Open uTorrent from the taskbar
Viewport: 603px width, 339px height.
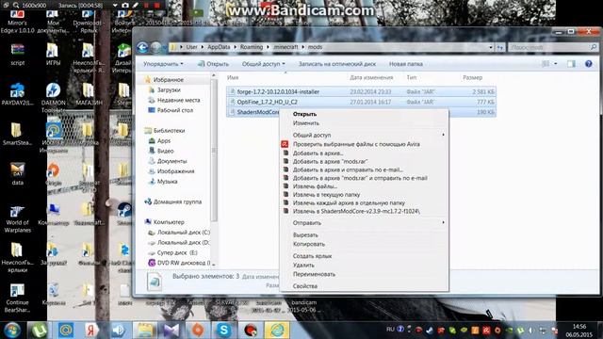[x=39, y=331]
